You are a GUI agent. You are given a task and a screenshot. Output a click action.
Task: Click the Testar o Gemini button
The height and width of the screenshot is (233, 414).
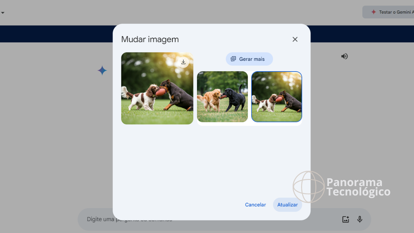(391, 12)
